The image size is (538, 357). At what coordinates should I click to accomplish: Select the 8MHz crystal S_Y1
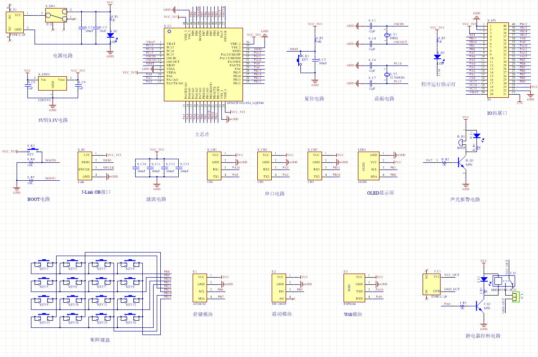click(x=387, y=35)
